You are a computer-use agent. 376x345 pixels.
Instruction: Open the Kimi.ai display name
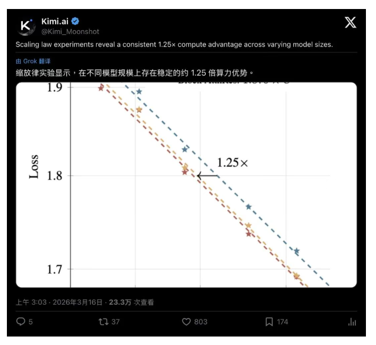tap(55, 21)
